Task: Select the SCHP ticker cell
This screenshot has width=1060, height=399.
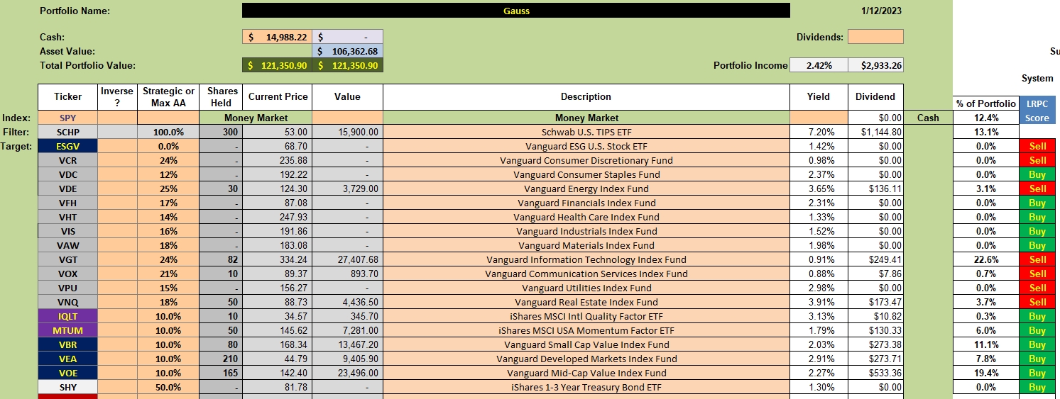Action: coord(68,132)
